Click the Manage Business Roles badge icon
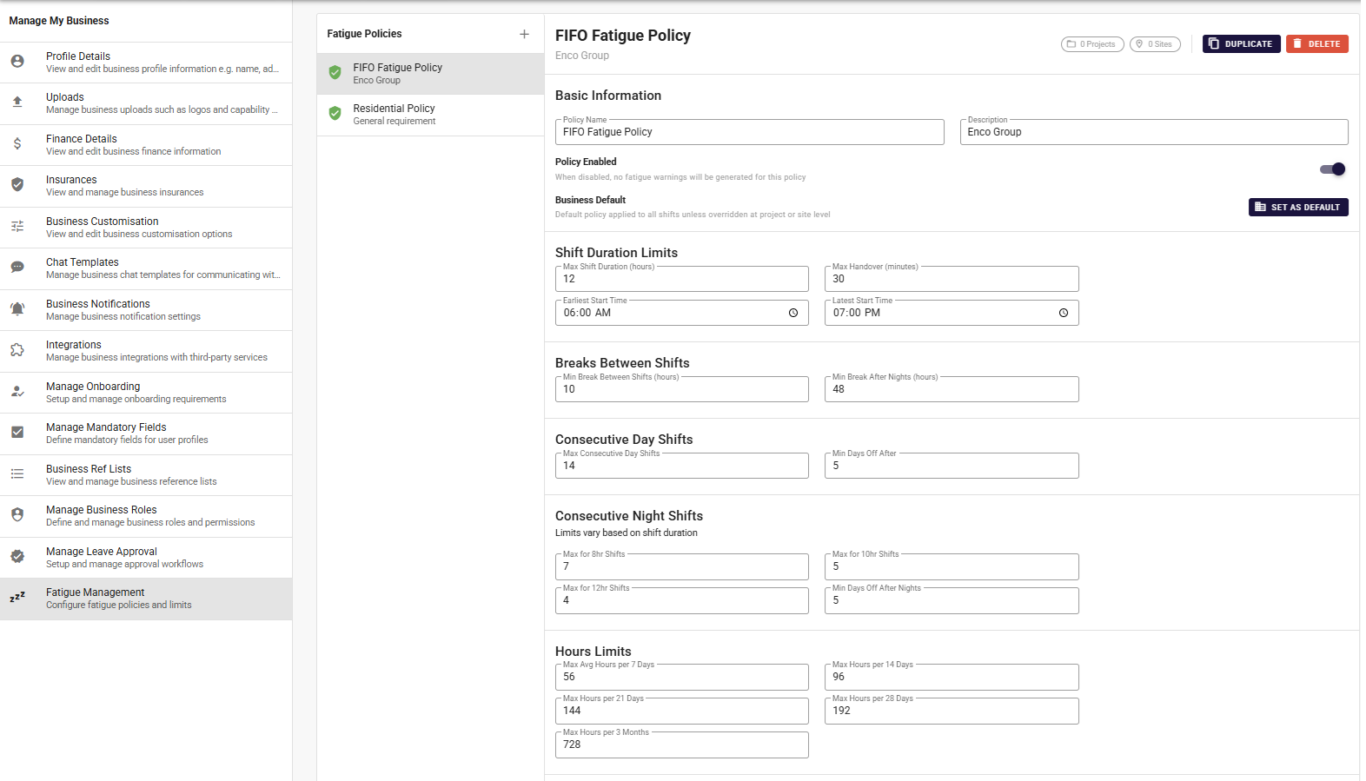The image size is (1366, 781). [x=17, y=514]
